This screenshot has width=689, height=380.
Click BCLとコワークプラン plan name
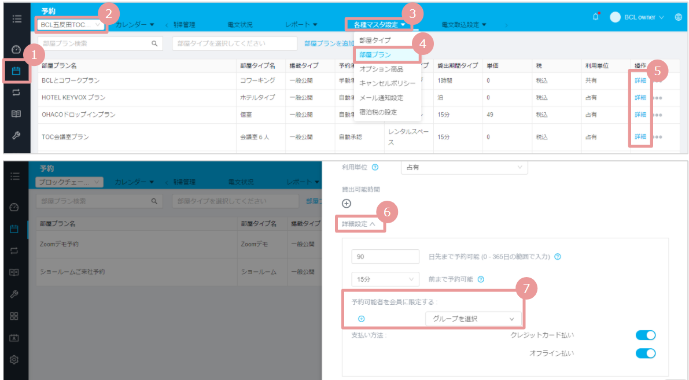point(71,81)
